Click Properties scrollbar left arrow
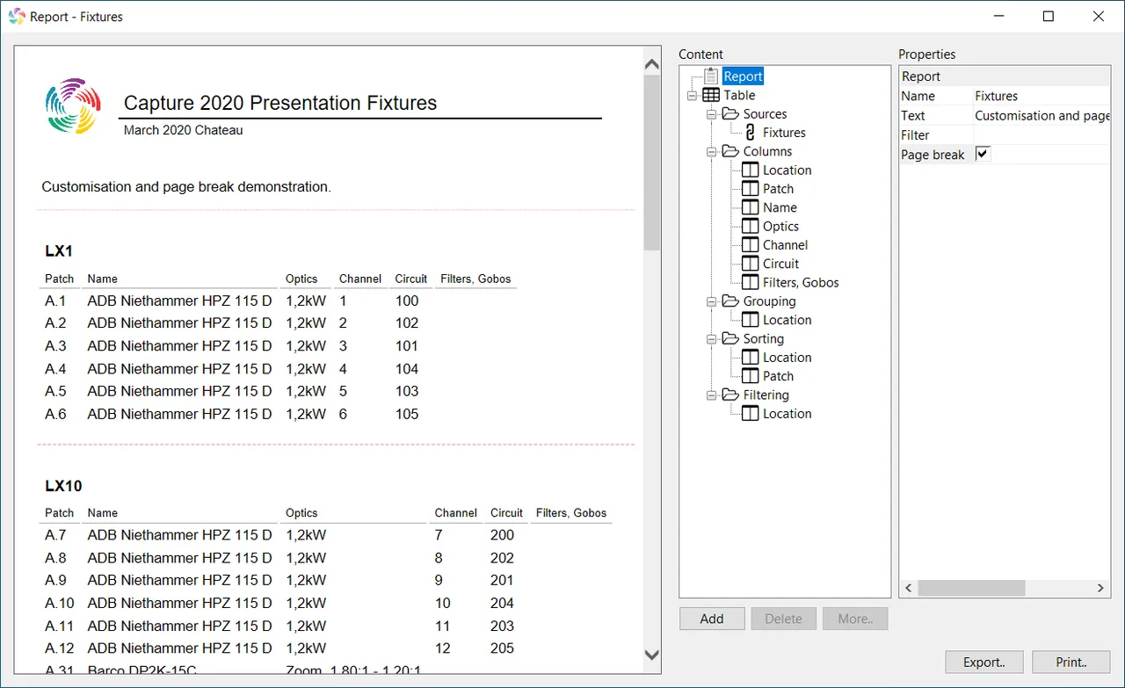The image size is (1125, 688). coord(909,588)
